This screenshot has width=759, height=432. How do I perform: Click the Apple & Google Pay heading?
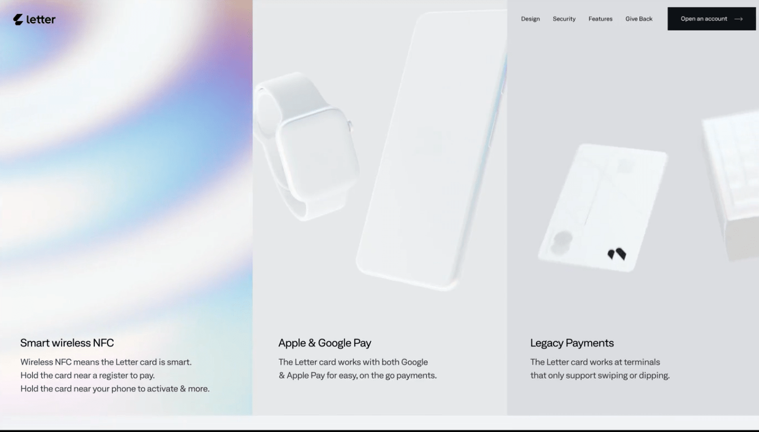325,343
